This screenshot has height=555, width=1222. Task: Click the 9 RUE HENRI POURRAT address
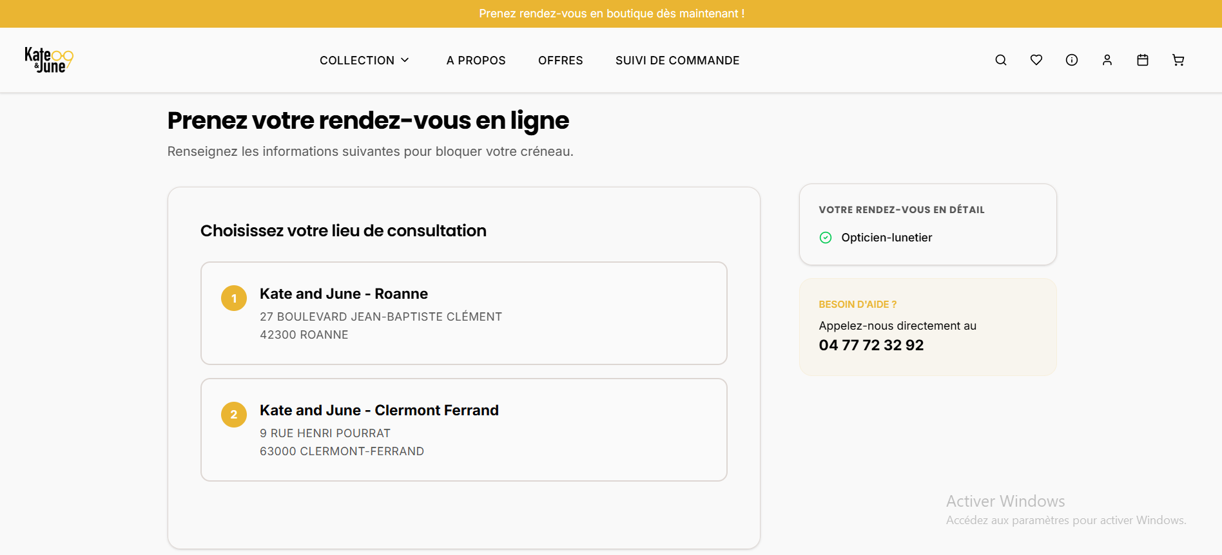pos(325,433)
